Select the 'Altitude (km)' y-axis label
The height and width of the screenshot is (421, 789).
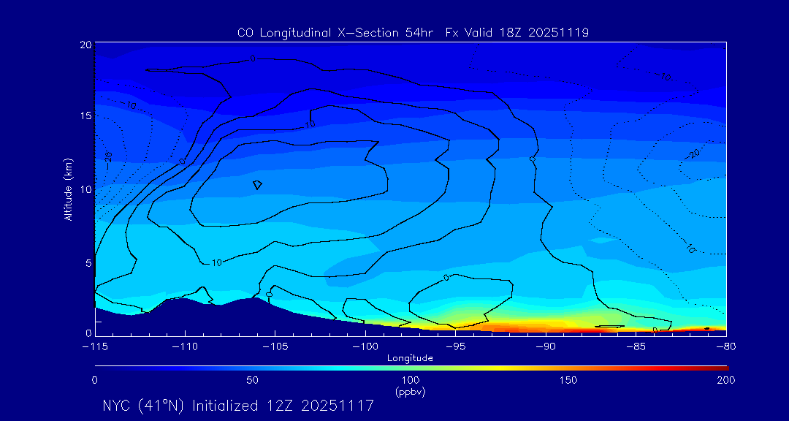(68, 189)
